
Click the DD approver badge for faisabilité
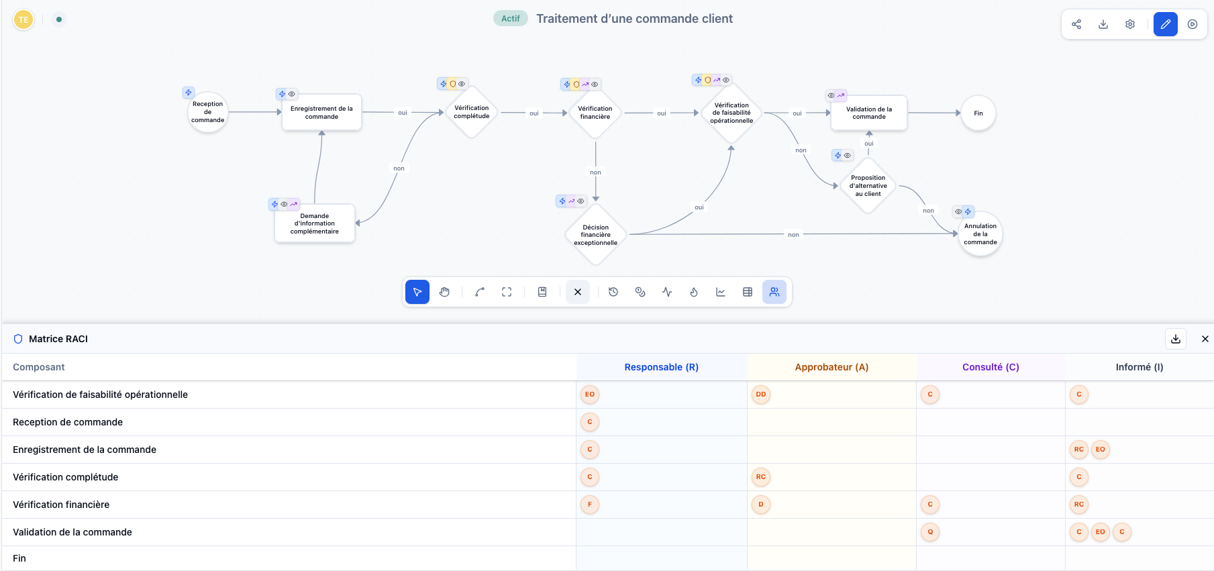761,395
